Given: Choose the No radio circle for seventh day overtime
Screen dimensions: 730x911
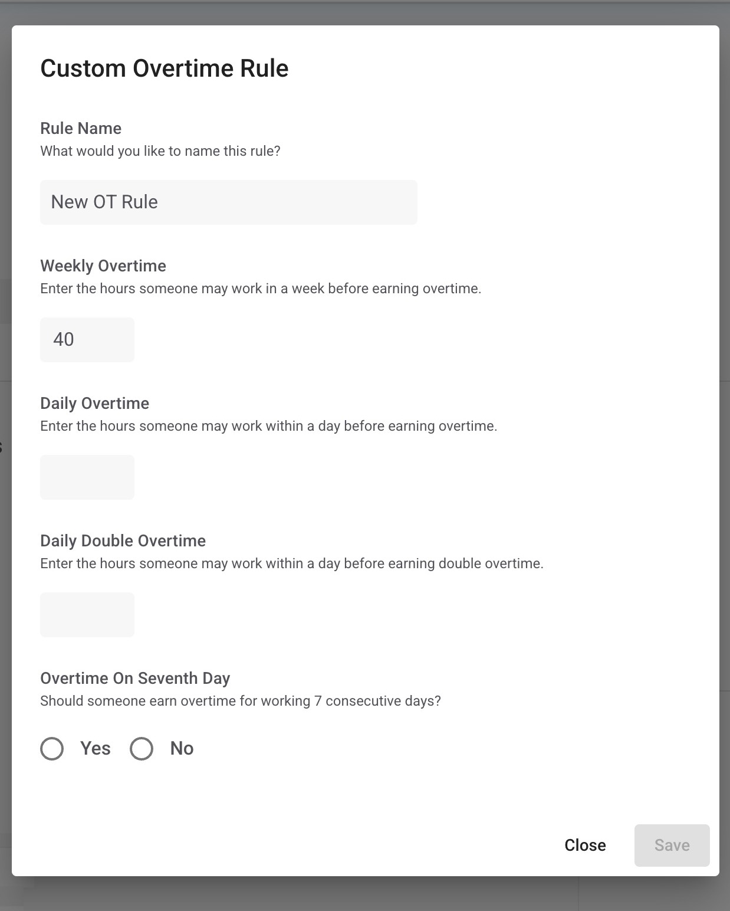Looking at the screenshot, I should pyautogui.click(x=142, y=748).
